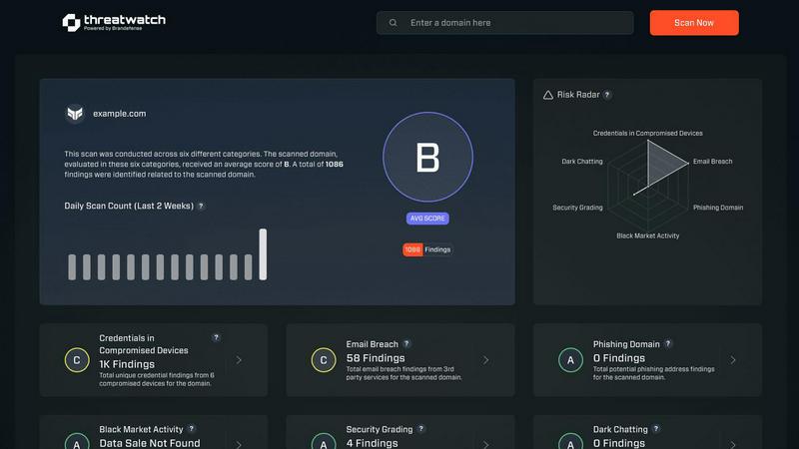Focus the 'Enter a domain here' field
Image resolution: width=799 pixels, height=449 pixels.
[514, 23]
